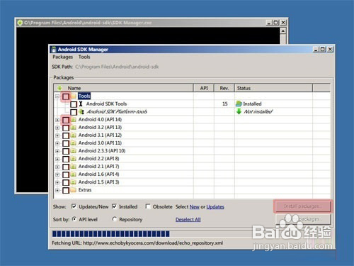Click the Name column header
This screenshot has height=266, width=354.
point(124,88)
